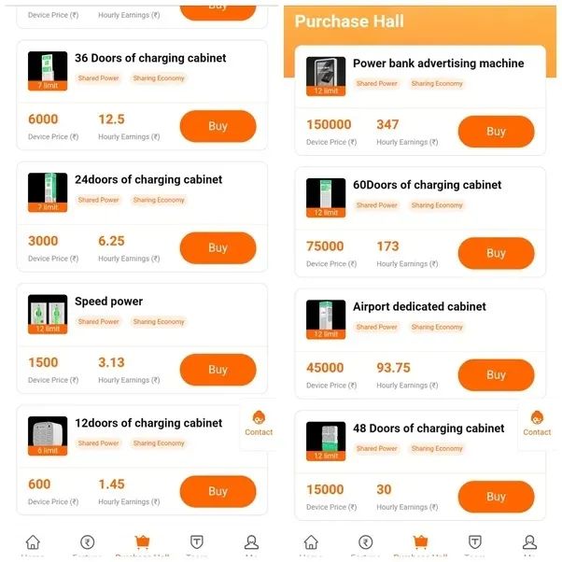Buy the 36 Doors of charging cabinet
The image size is (562, 562).
[x=218, y=126]
